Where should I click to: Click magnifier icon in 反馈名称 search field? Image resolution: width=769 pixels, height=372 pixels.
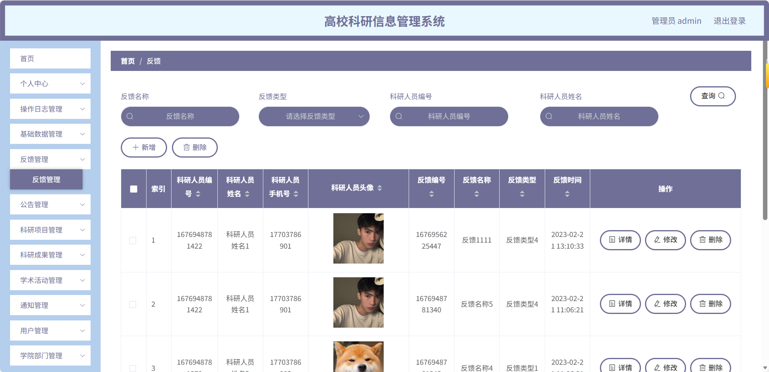click(x=130, y=116)
